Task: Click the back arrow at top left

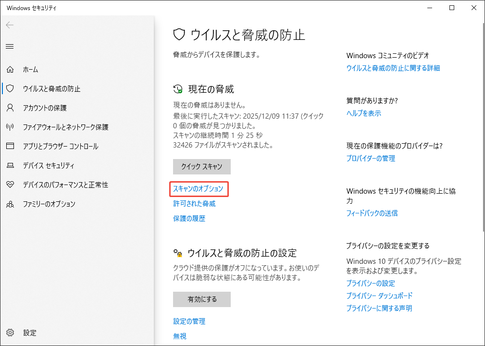Action: click(10, 25)
